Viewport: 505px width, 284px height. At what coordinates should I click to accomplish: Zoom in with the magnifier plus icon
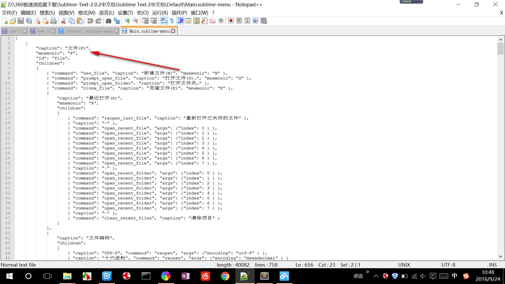pos(127,21)
